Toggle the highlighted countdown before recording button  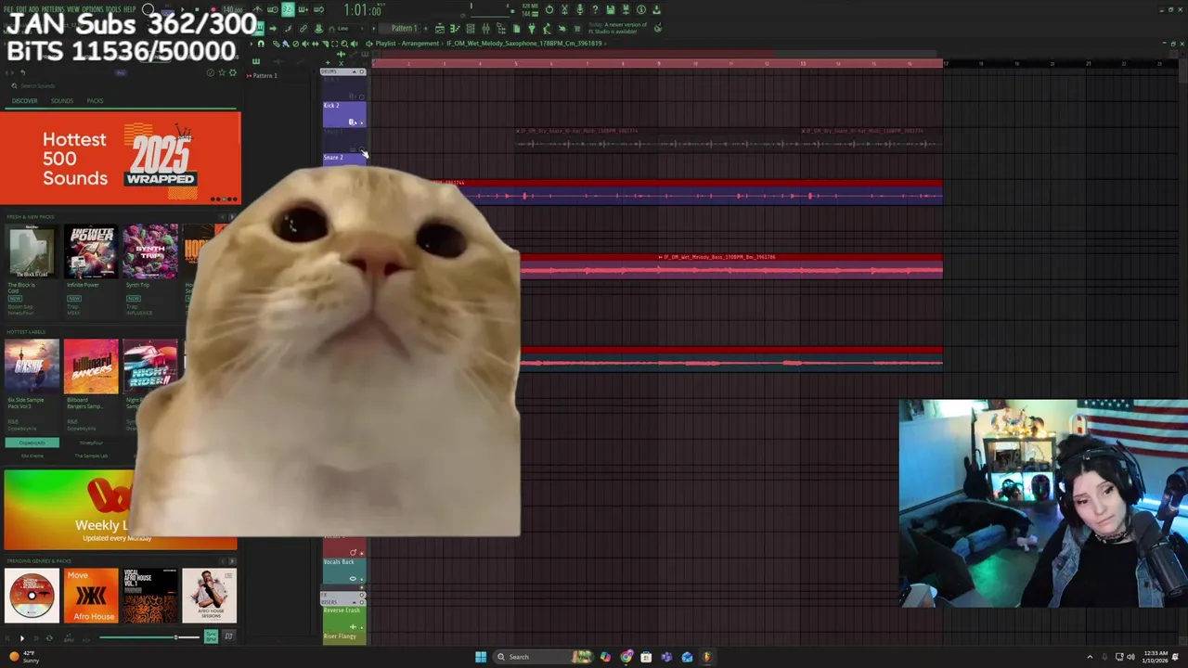tap(288, 9)
